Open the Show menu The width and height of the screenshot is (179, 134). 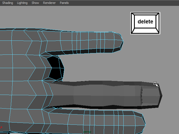35,3
